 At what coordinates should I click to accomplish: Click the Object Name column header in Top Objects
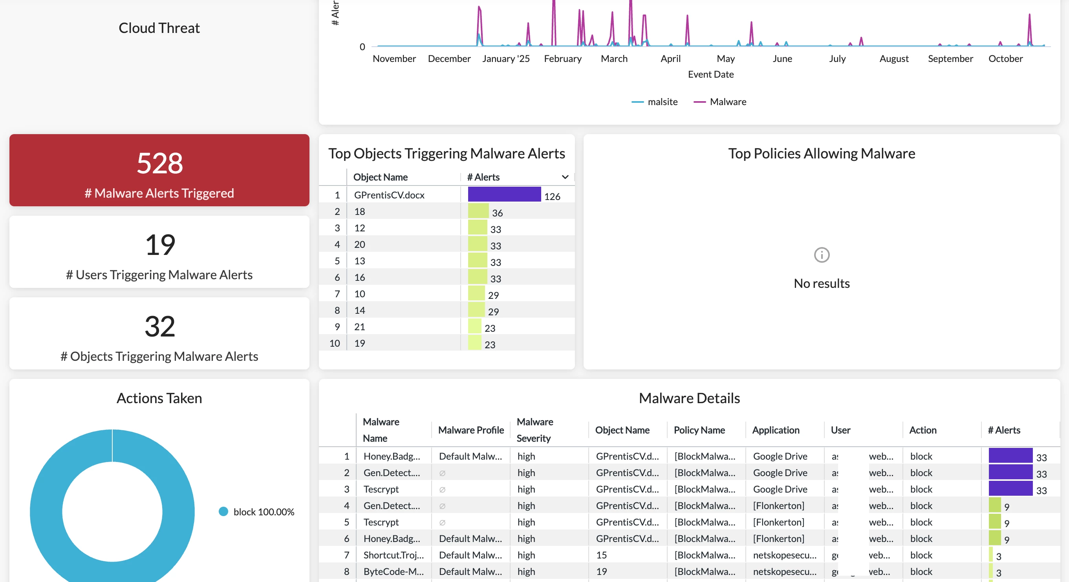pos(380,177)
